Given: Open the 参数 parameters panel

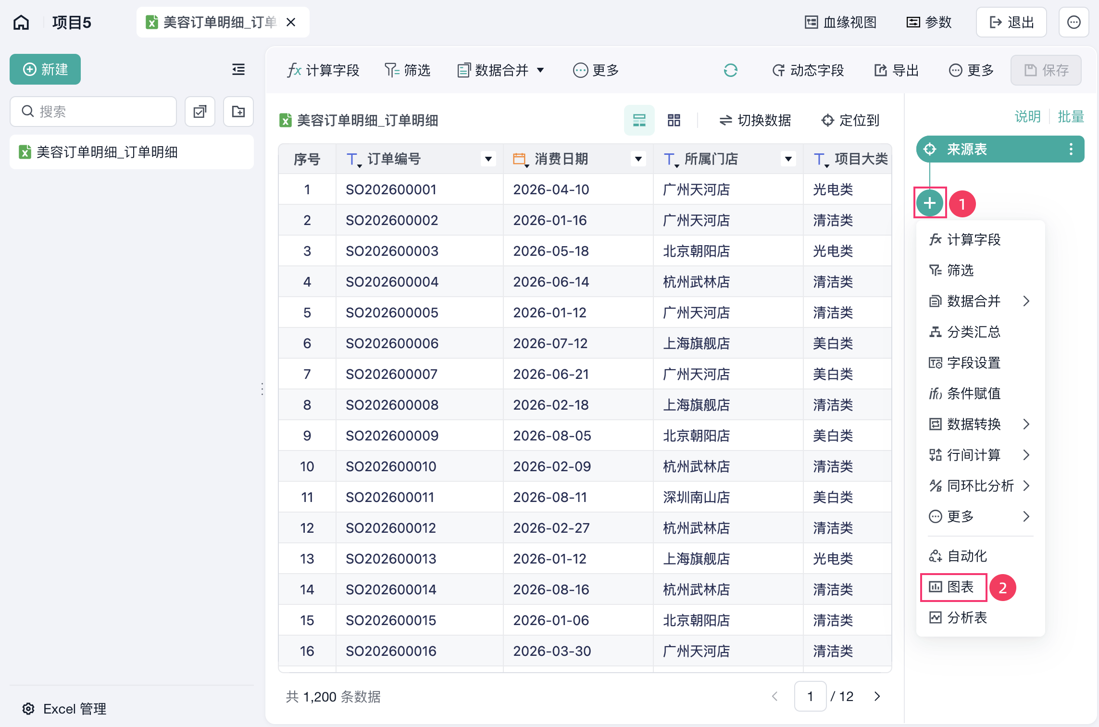Looking at the screenshot, I should click(x=929, y=23).
